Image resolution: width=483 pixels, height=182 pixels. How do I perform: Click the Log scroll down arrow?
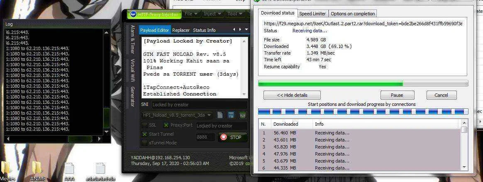coord(106,132)
